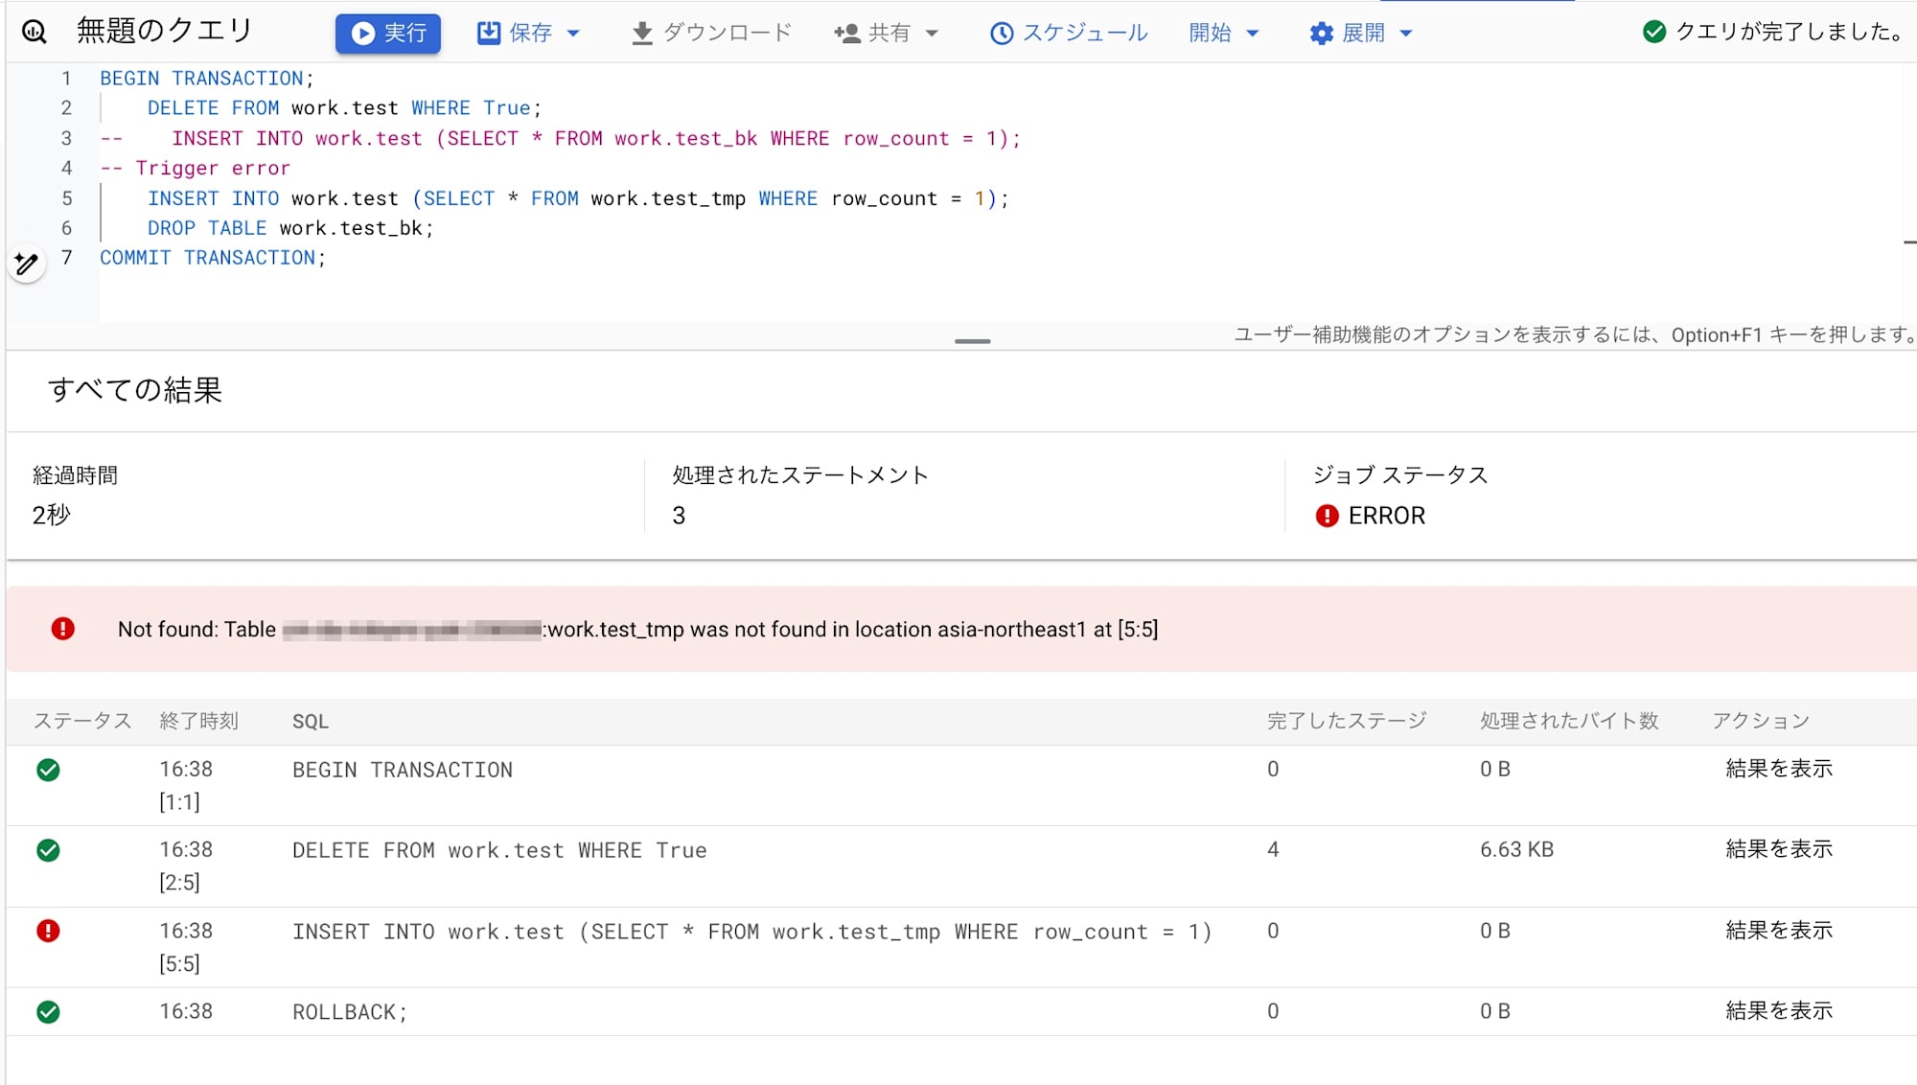Click the 完了したステージ column header

(1347, 721)
